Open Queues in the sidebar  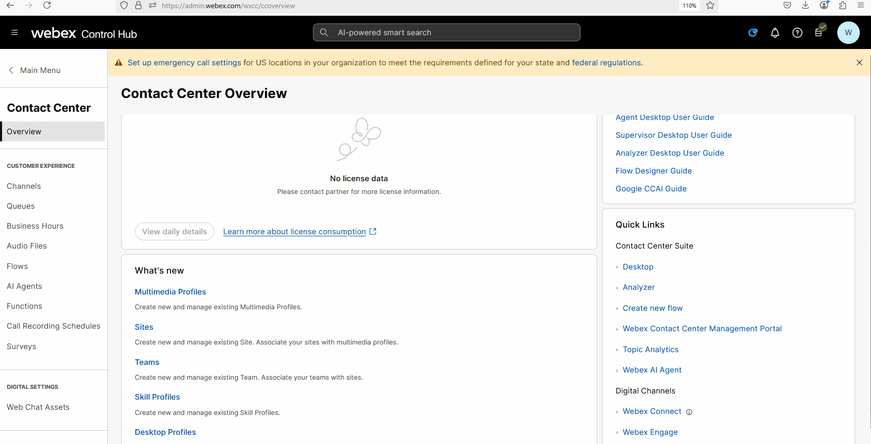click(x=21, y=206)
